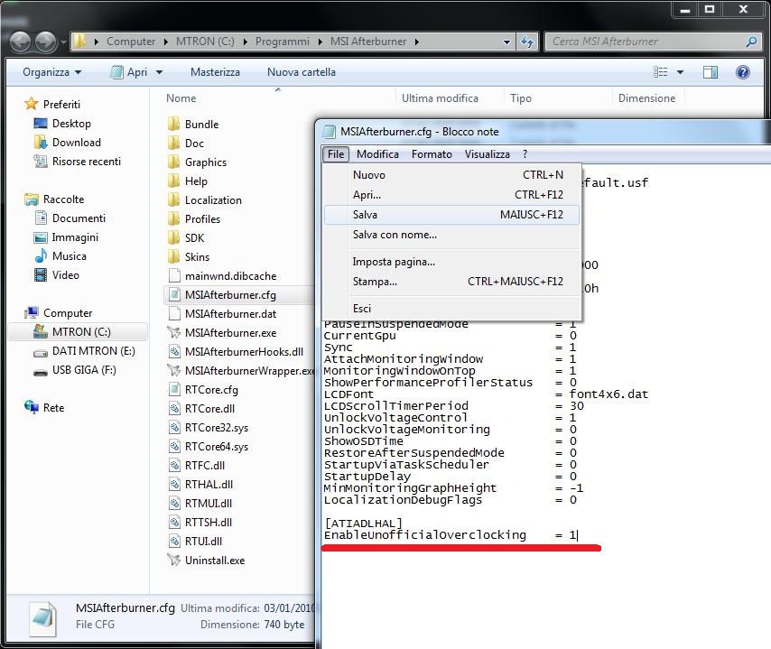Viewport: 771px width, 649px height.
Task: Click the Apri toolbar button
Action: click(x=129, y=72)
